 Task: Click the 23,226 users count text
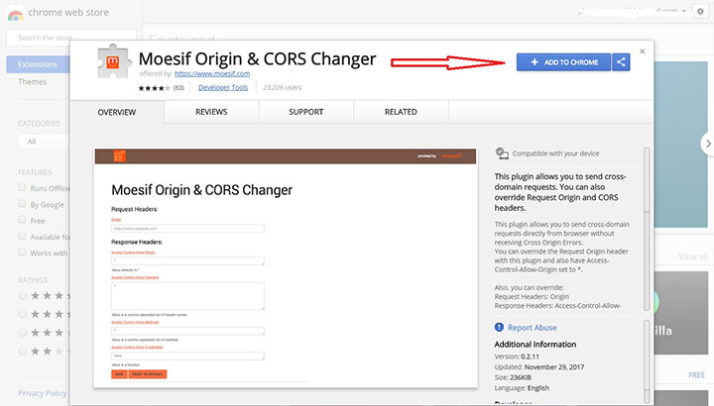click(x=282, y=87)
